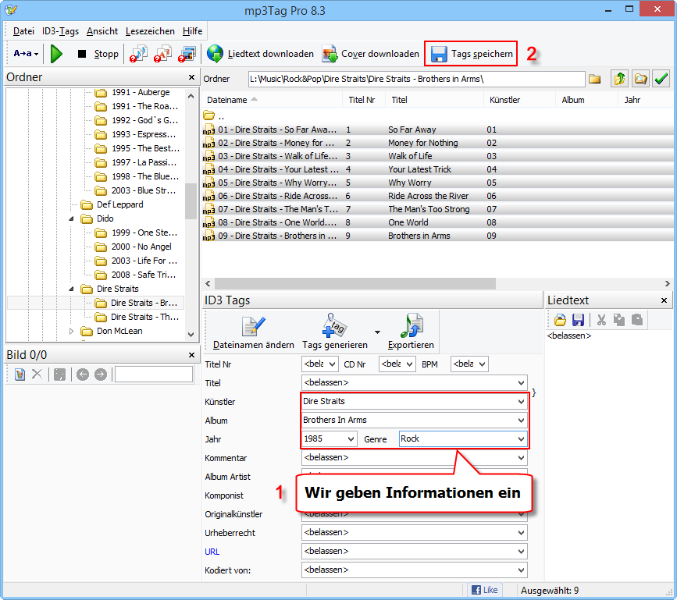This screenshot has height=600, width=677.
Task: Click Cover downloaden button
Action: point(370,54)
